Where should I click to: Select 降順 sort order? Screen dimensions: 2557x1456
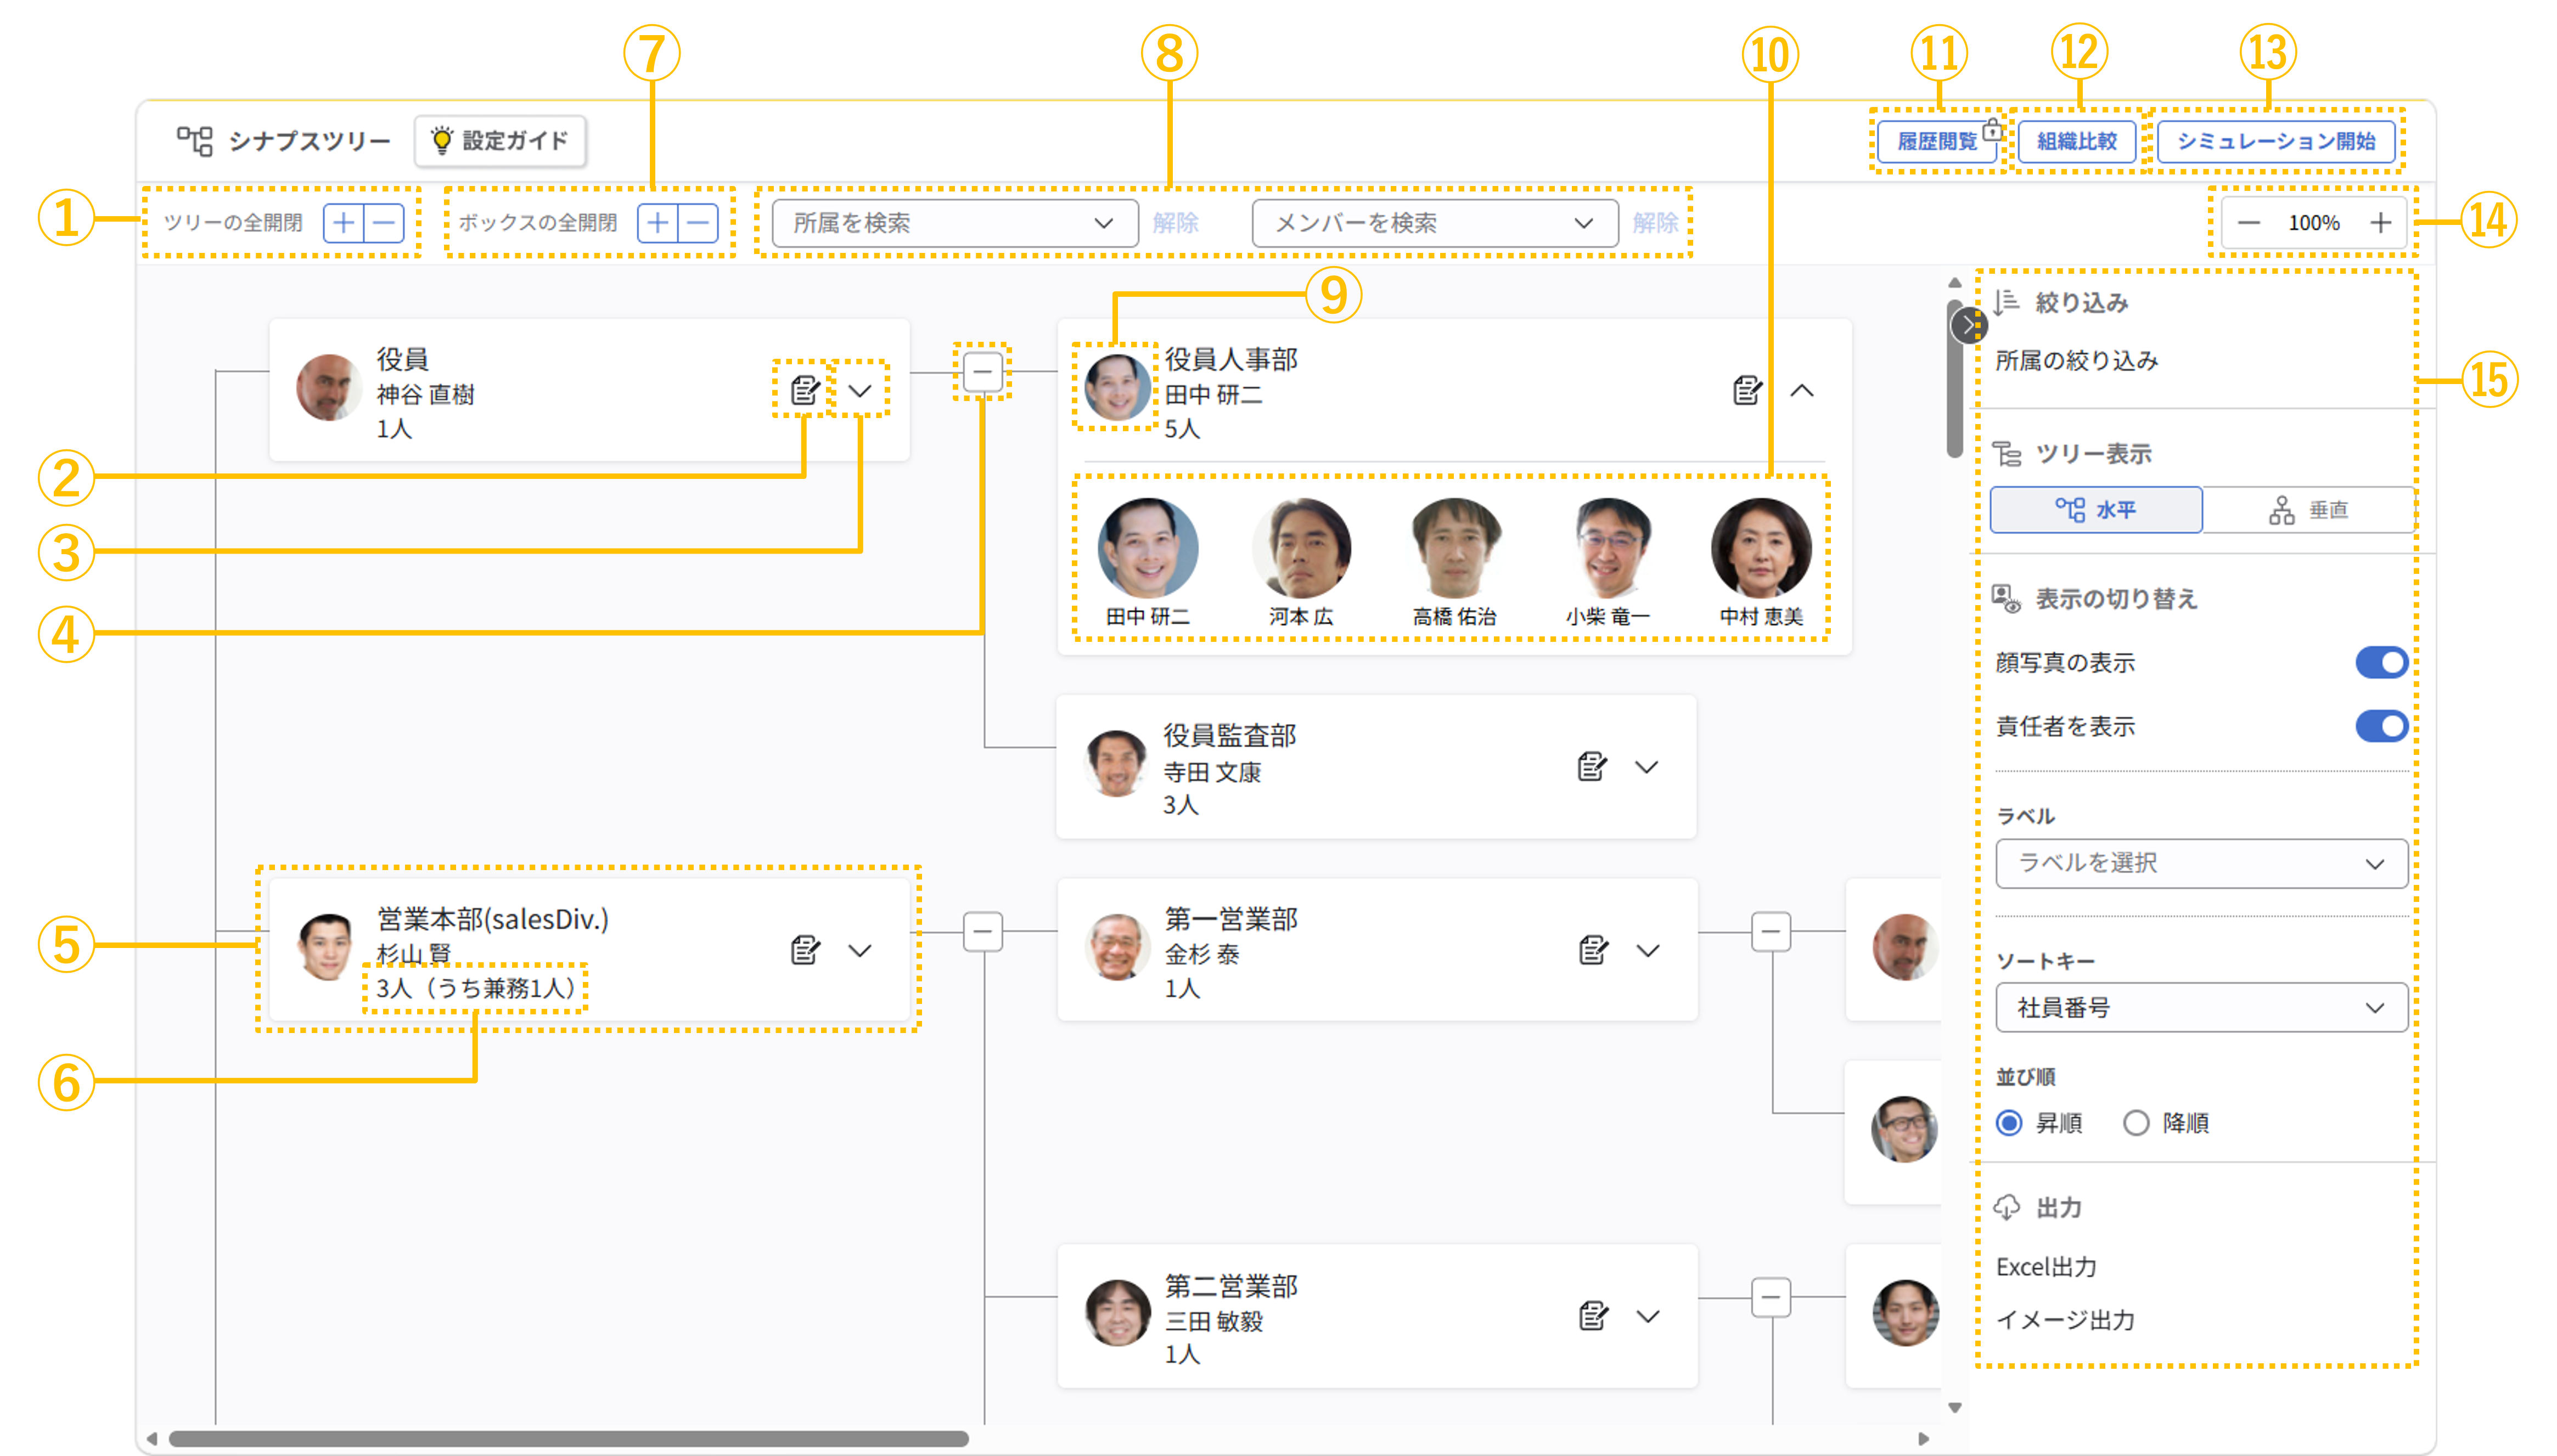point(2136,1123)
